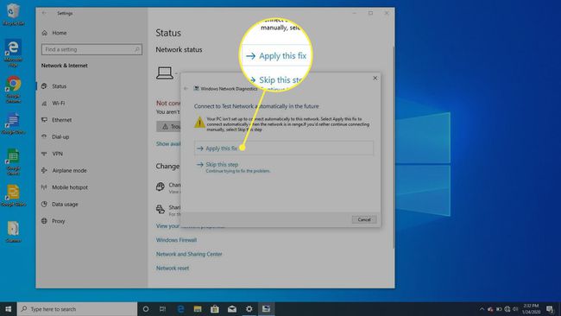Open Google Sheets desktop shortcut
The height and width of the screenshot is (316, 561).
(x=13, y=161)
